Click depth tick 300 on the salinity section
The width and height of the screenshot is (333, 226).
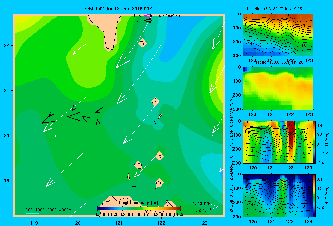[x=236, y=109]
